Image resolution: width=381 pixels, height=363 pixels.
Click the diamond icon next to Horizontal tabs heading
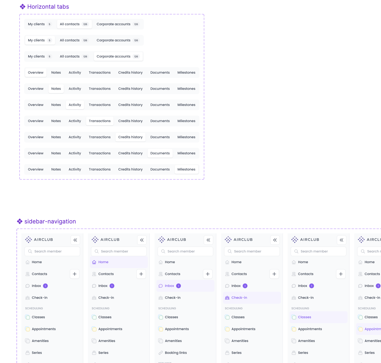pos(23,7)
